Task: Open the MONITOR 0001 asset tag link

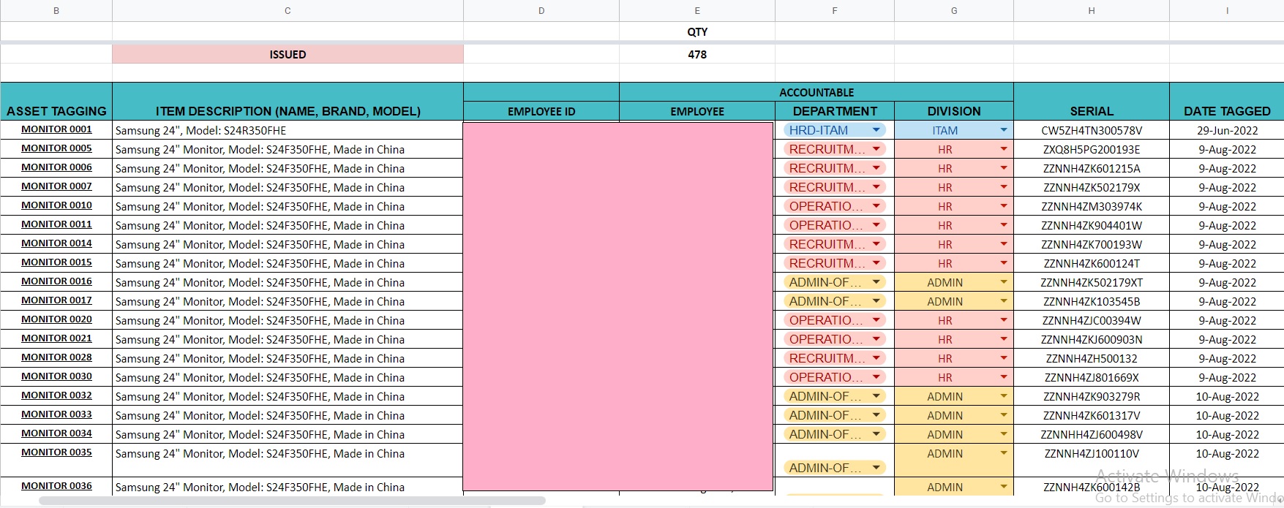Action: coord(56,129)
